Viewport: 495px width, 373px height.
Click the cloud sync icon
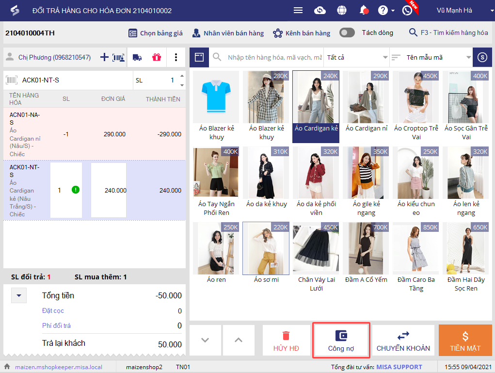pos(320,10)
